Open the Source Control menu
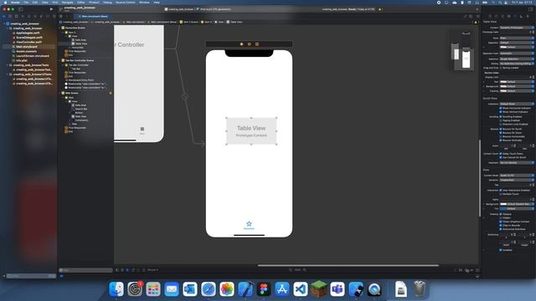Viewport: 536px width, 301px height. click(126, 3)
